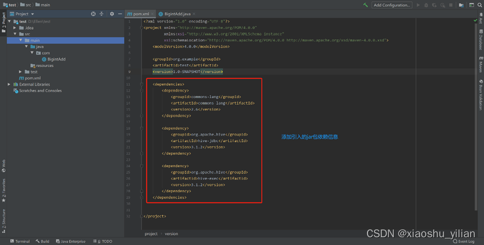Select the BigintAdd class in tree
Viewport: 484px width, 245px height.
click(x=53, y=59)
